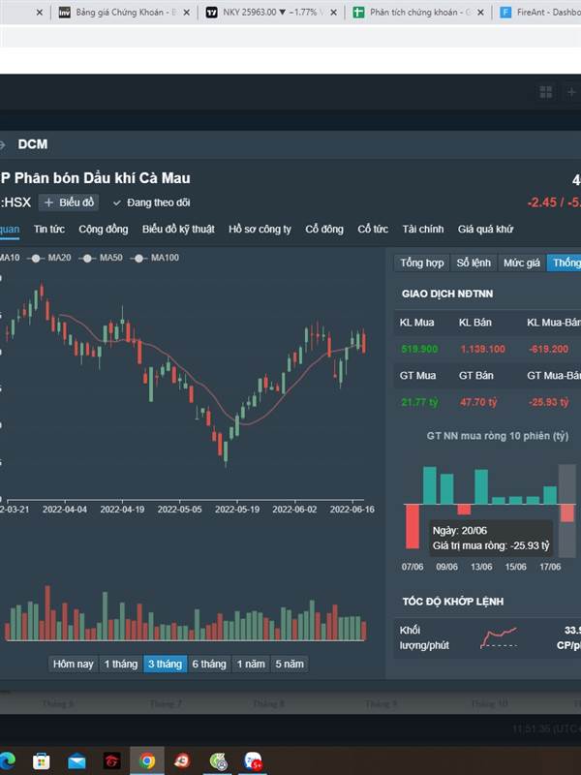The image size is (581, 775).
Task: Click the Google Sheets favicon on Phân tích tab
Action: [358, 13]
